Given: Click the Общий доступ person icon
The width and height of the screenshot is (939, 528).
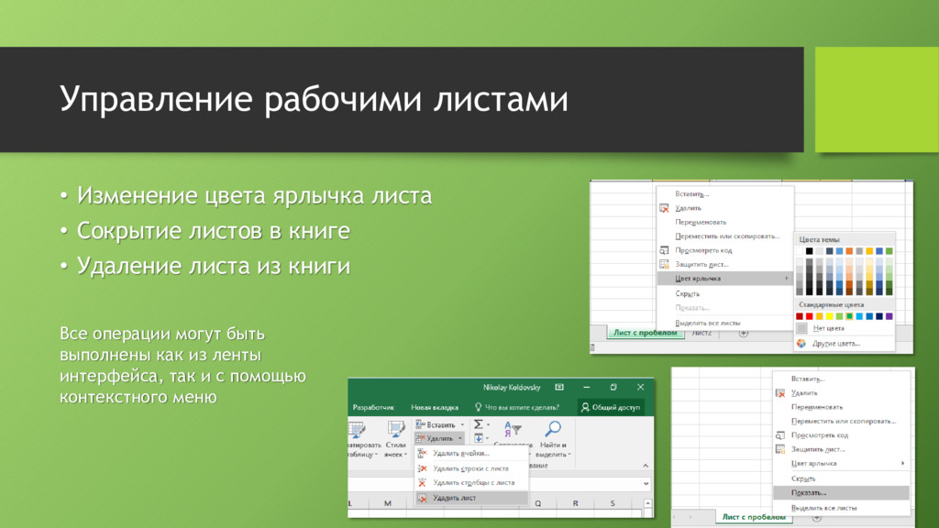Looking at the screenshot, I should tap(585, 407).
